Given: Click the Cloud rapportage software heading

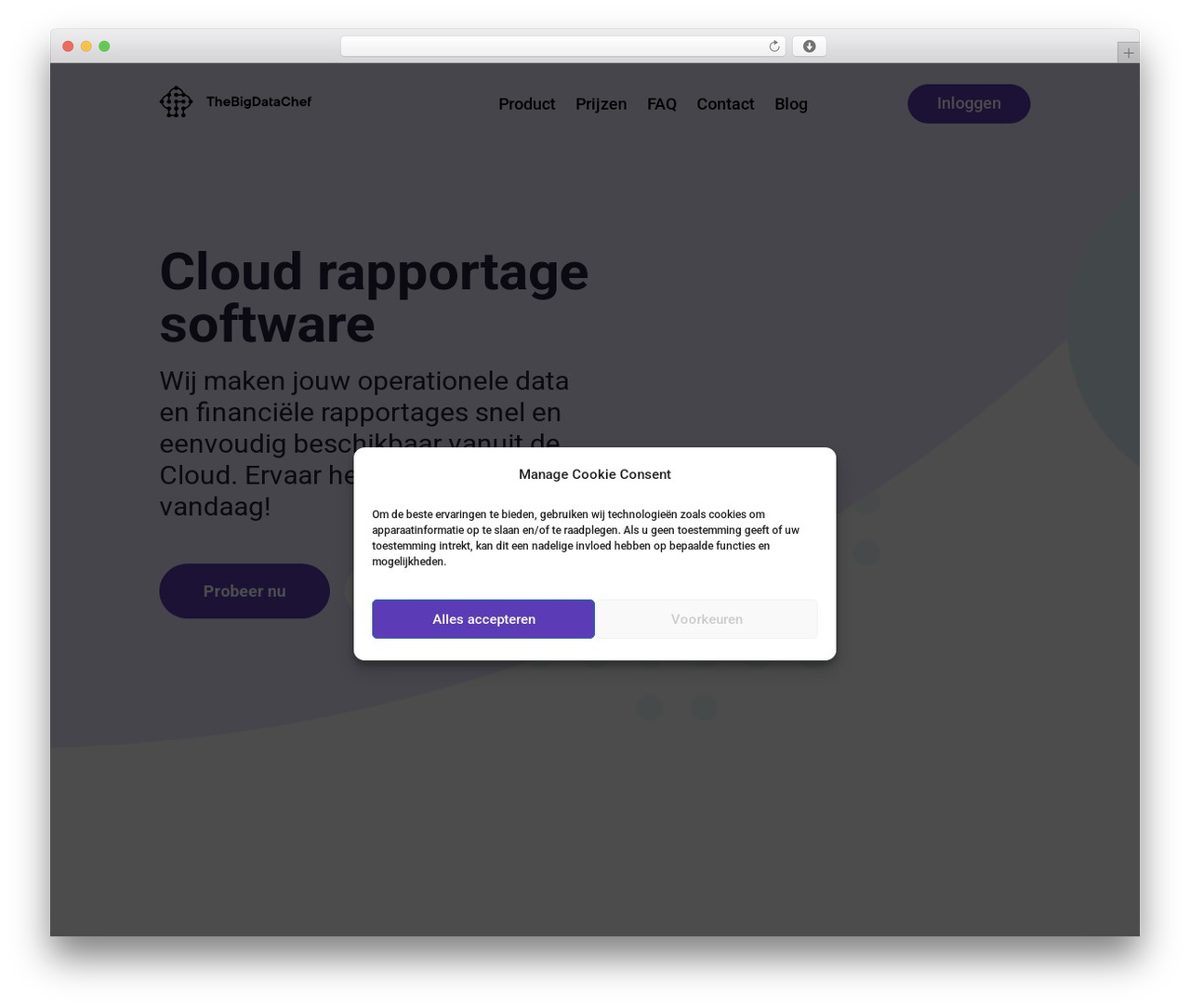Looking at the screenshot, I should (374, 298).
